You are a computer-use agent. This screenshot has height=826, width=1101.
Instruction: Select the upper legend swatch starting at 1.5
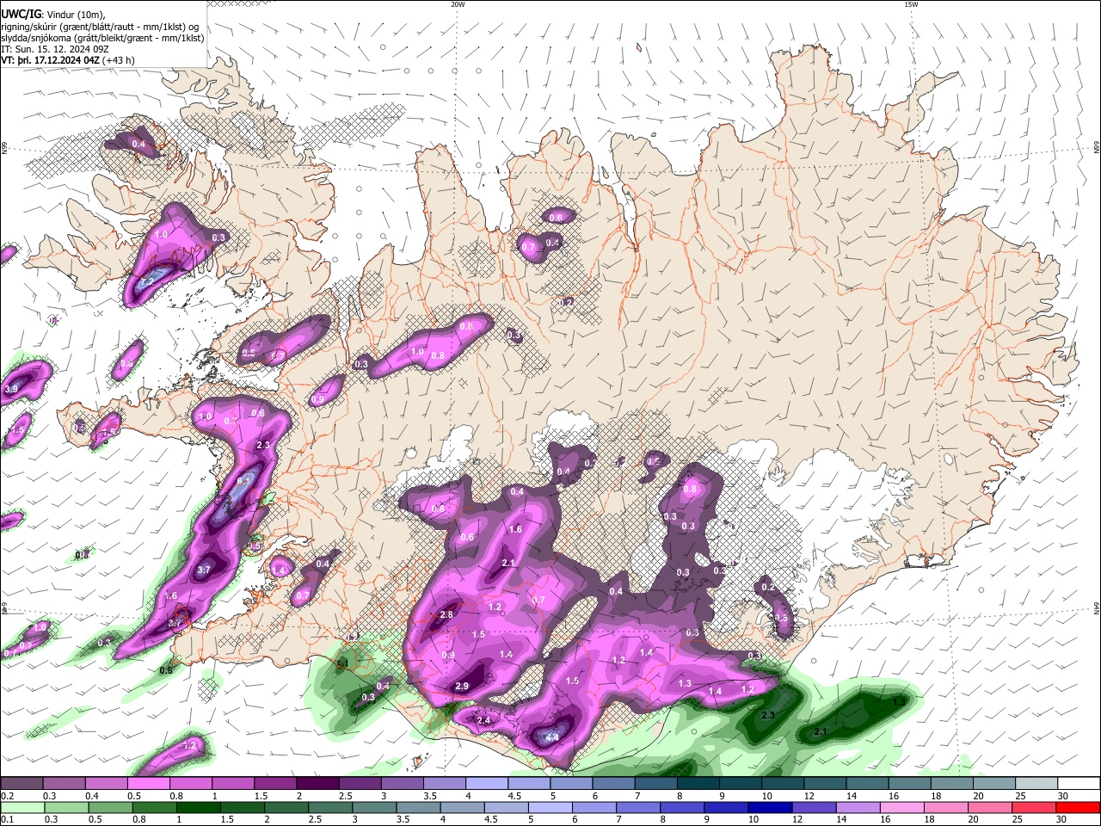pyautogui.click(x=274, y=783)
